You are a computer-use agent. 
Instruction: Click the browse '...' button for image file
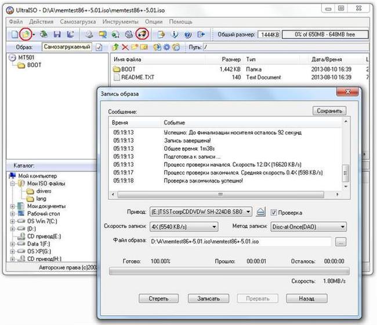coord(340,242)
